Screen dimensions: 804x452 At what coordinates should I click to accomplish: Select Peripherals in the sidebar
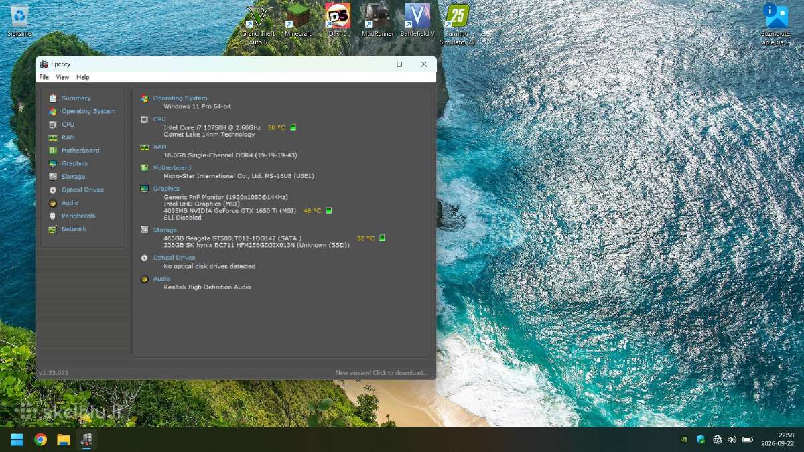(x=78, y=216)
